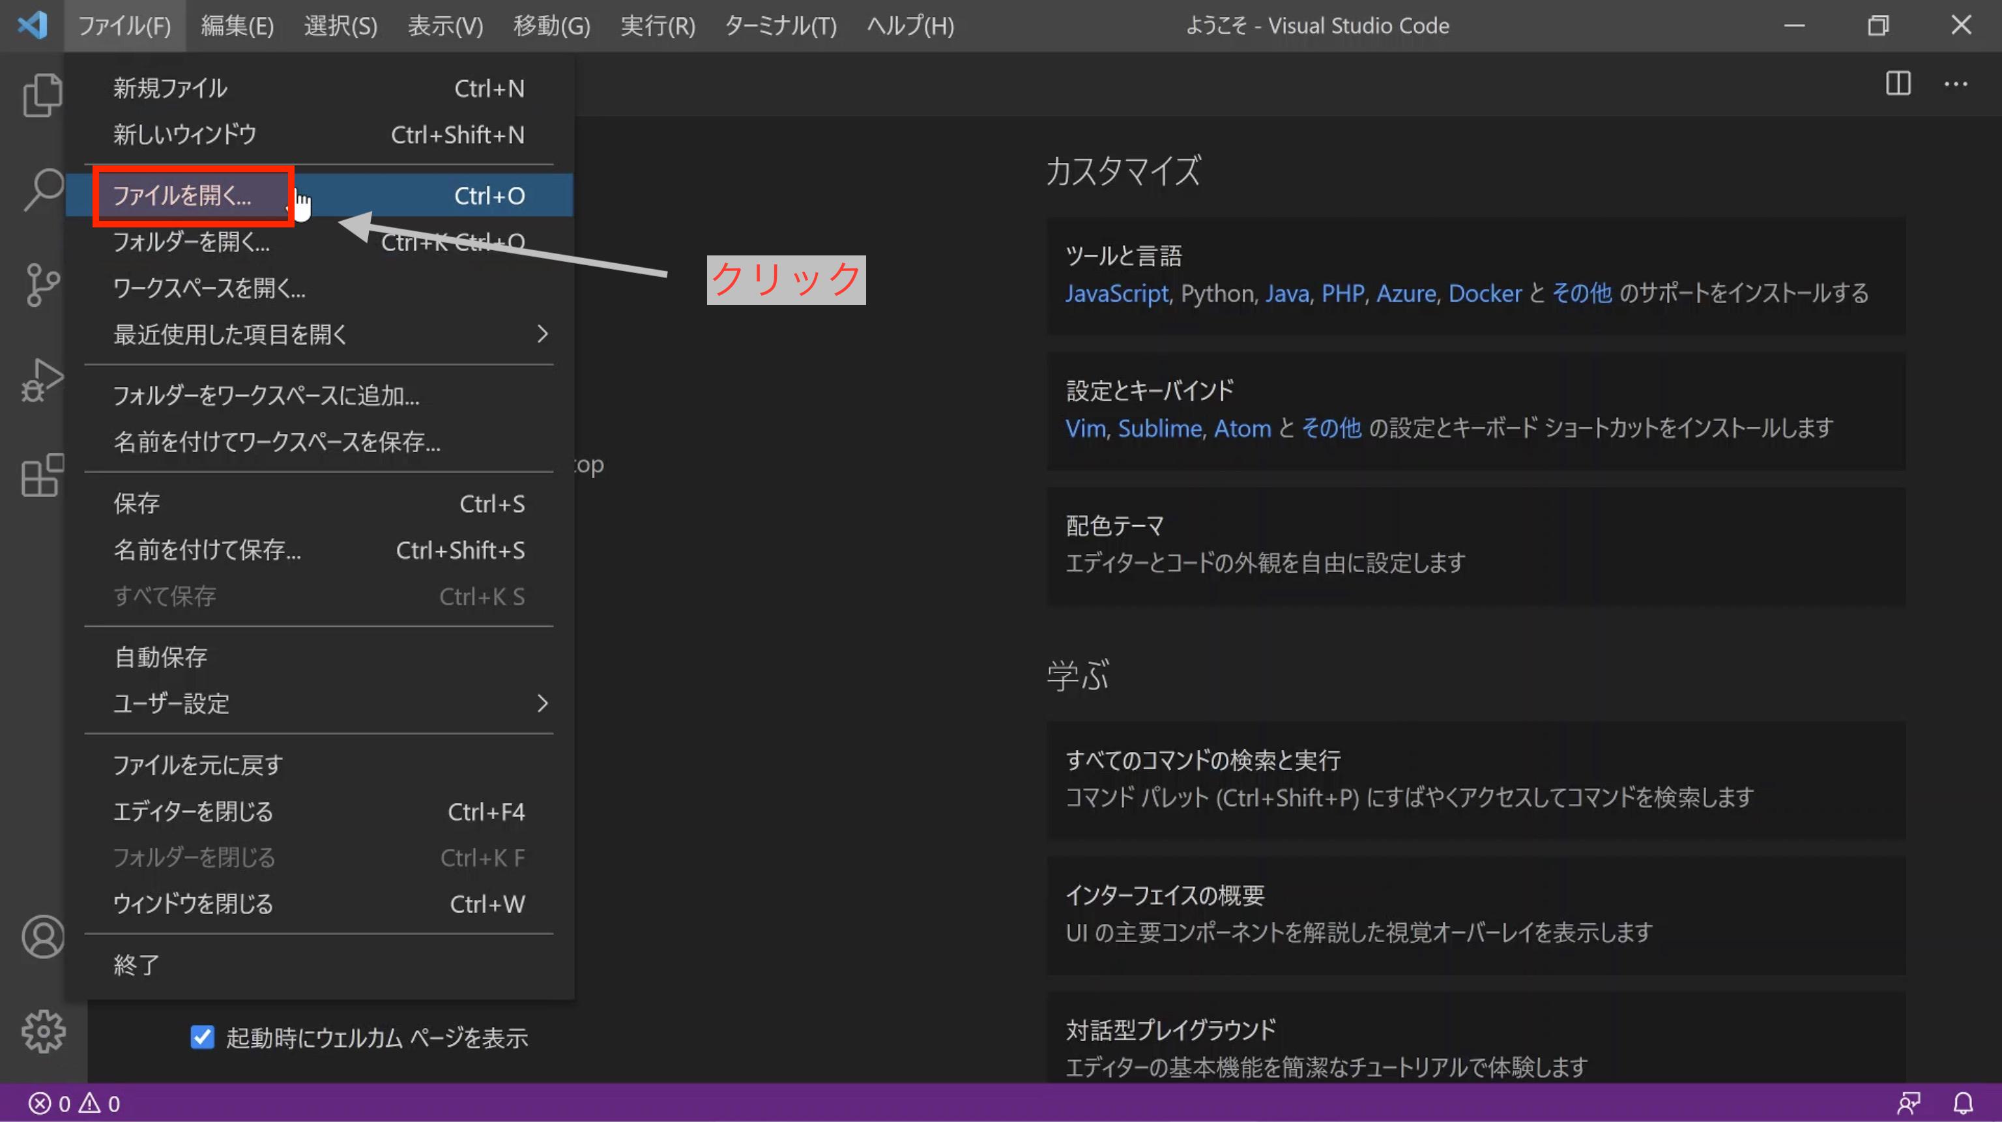The height and width of the screenshot is (1122, 2002).
Task: Open the 選択(S) menu
Action: (x=340, y=25)
